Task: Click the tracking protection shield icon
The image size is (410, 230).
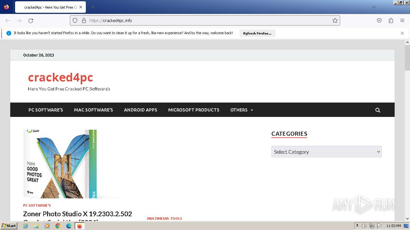Action: [75, 20]
